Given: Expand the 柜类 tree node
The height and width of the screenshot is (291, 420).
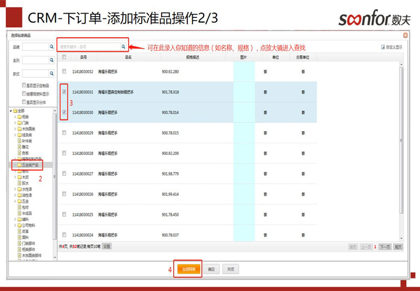Looking at the screenshot, I should pos(15,117).
